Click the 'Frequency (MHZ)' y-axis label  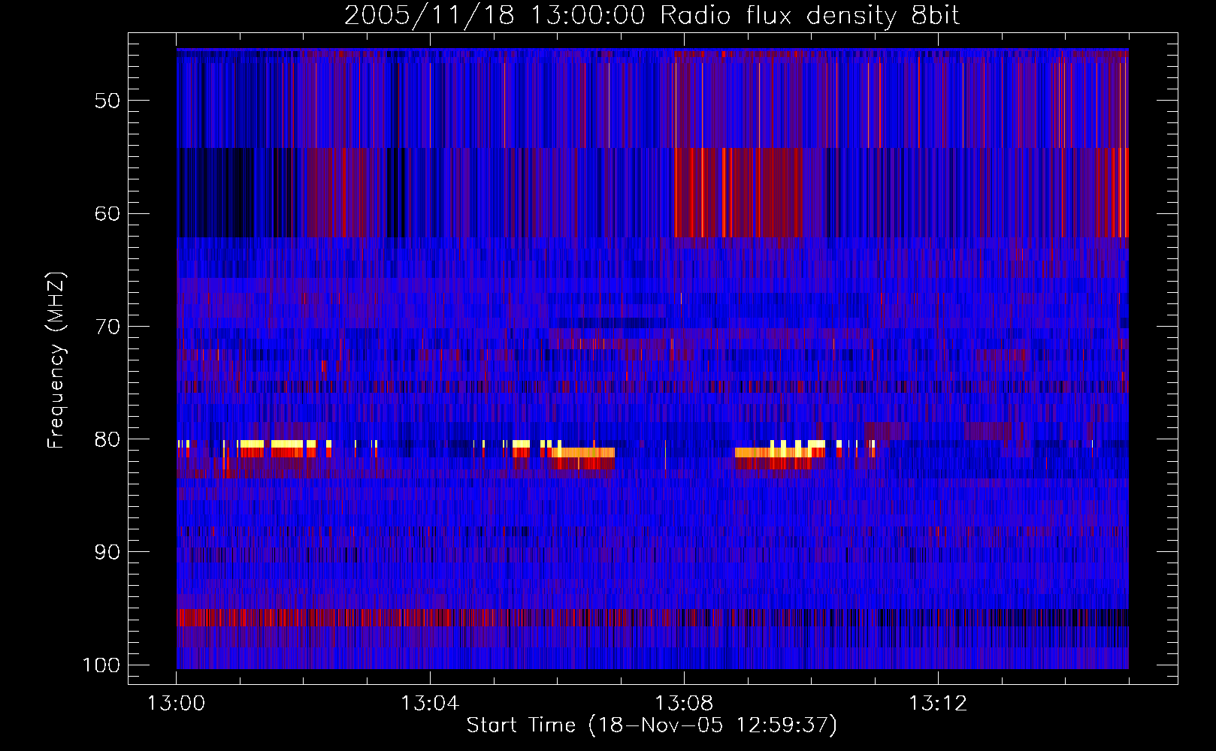point(56,360)
